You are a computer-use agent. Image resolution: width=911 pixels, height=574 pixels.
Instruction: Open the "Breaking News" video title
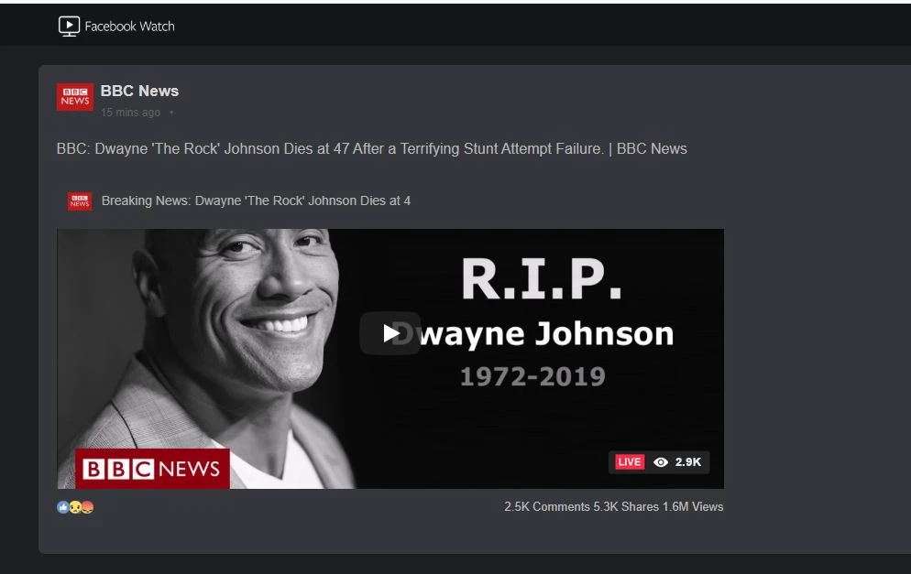point(256,200)
